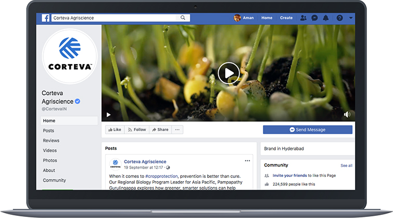The image size is (393, 218).
Task: Click the post's Corteva avatar thumbnail
Action: pyautogui.click(x=115, y=164)
